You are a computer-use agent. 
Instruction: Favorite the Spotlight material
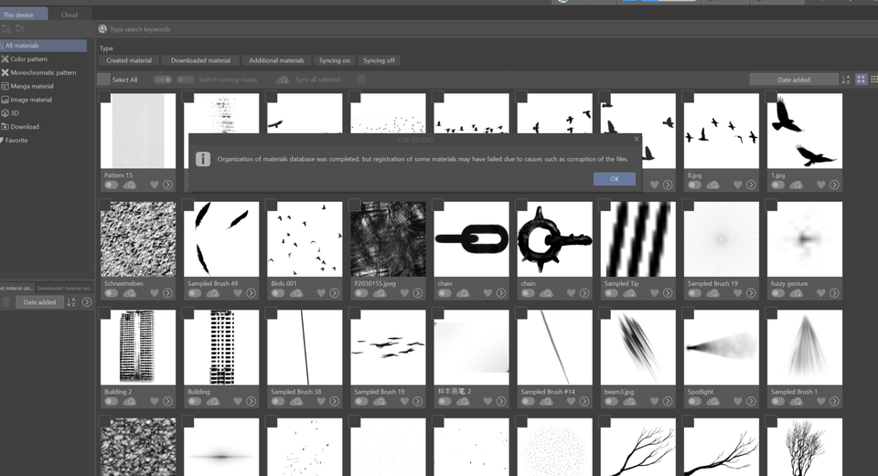(x=737, y=401)
